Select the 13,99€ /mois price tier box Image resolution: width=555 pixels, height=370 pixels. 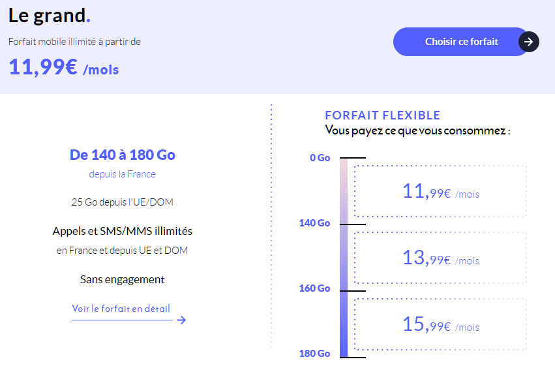440,258
